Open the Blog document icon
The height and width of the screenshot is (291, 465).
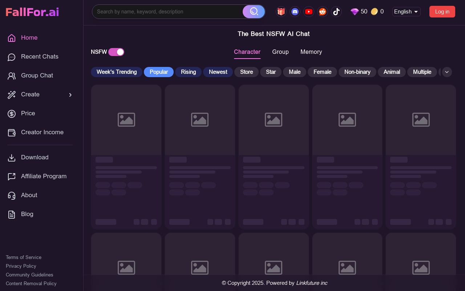coord(12,215)
